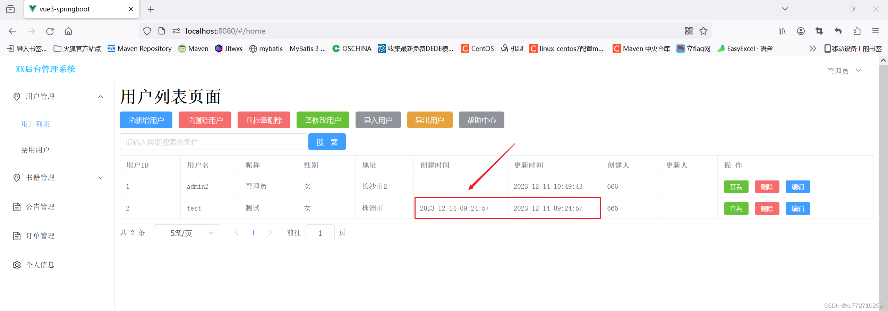The image size is (888, 311).
Task: Click the XX后台管理系统 title
Action: [x=45, y=69]
